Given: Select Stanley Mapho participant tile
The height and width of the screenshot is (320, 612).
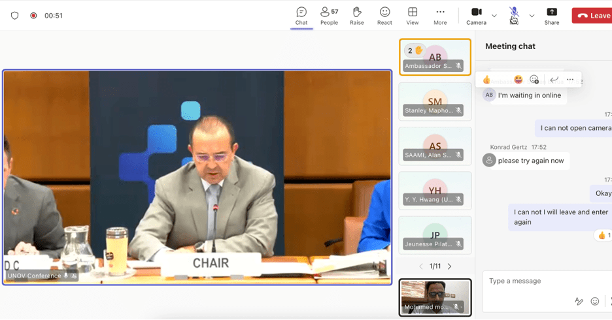Looking at the screenshot, I should [x=435, y=102].
